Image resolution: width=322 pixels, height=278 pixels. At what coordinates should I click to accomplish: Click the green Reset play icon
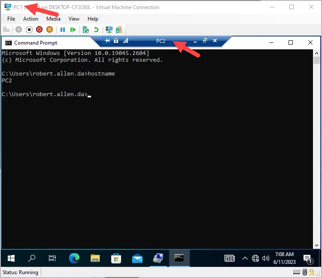(73, 30)
